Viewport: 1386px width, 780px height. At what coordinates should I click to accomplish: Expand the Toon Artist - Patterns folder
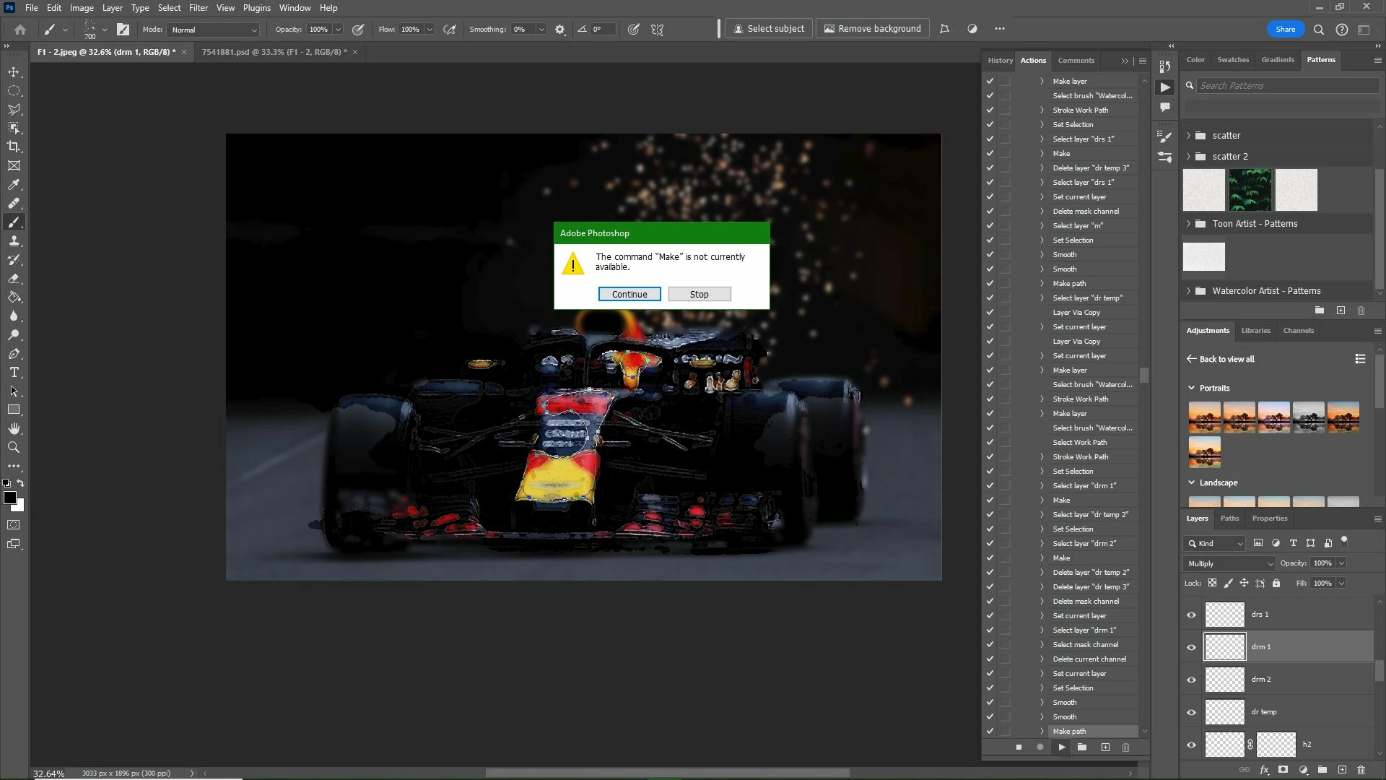[1188, 224]
